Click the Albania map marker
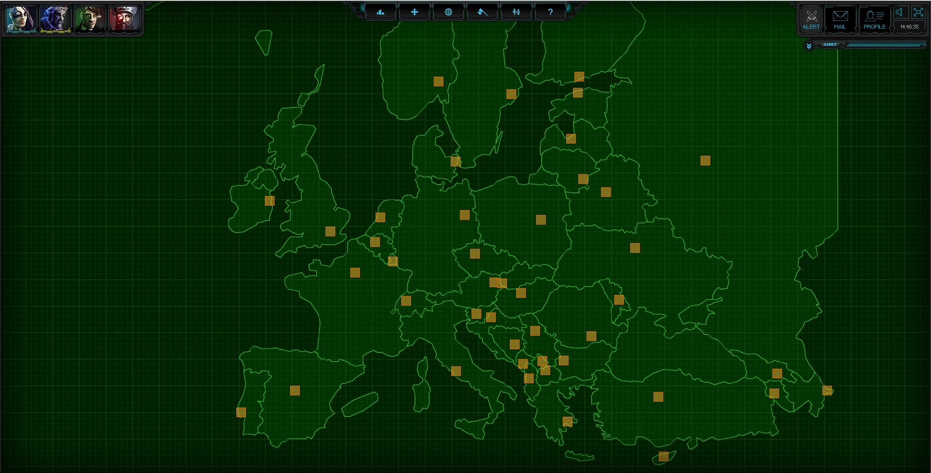Screen dimensions: 931x473 point(529,378)
